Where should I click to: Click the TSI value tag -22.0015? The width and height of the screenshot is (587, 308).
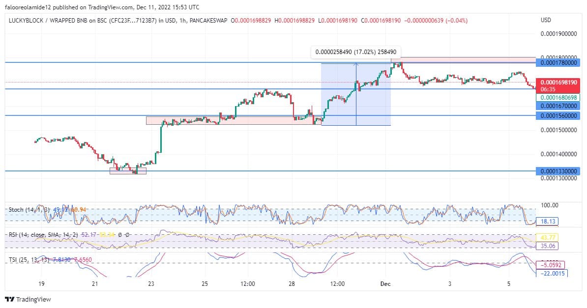click(552, 273)
